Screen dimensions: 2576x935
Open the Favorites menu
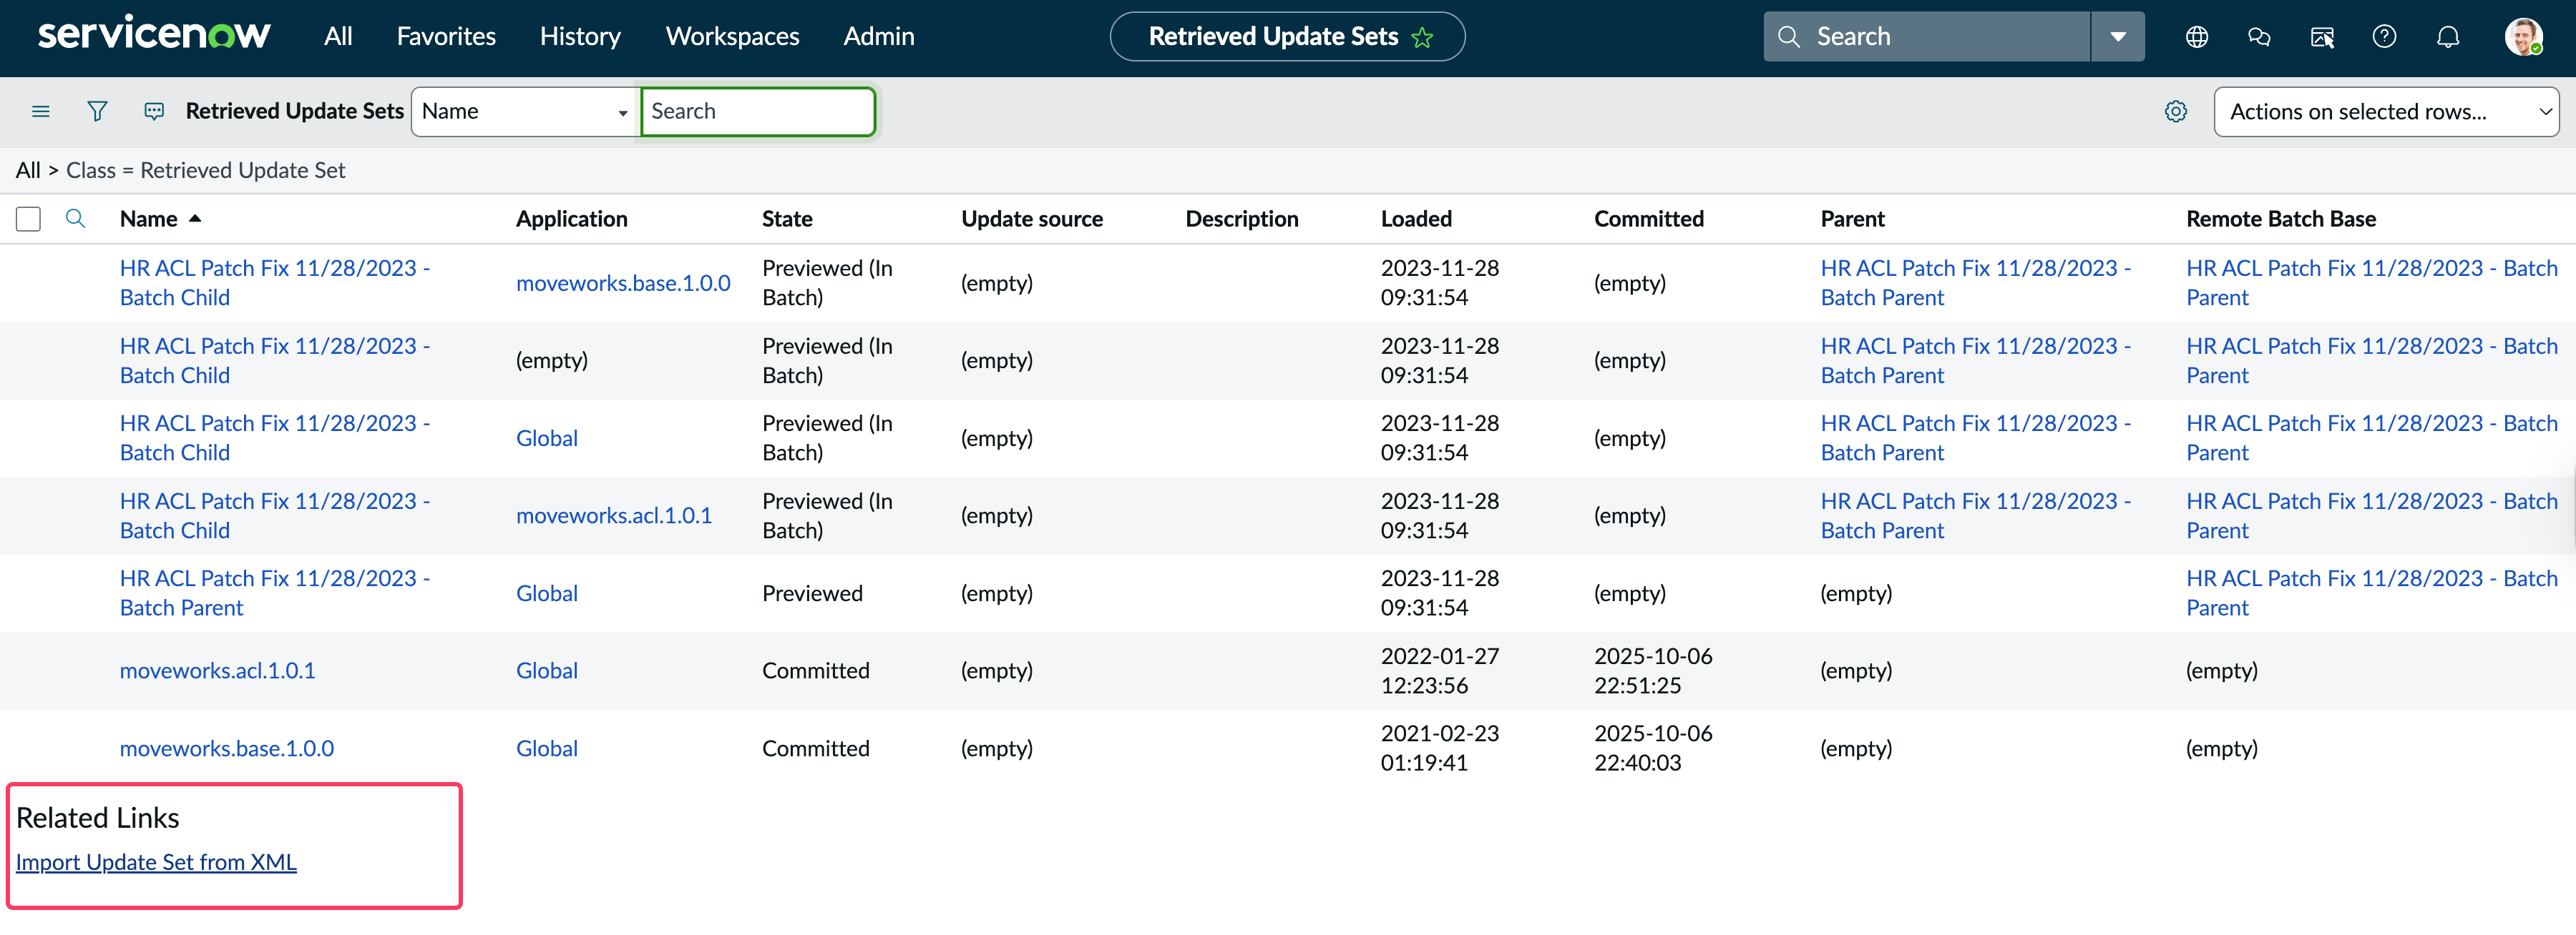click(446, 37)
